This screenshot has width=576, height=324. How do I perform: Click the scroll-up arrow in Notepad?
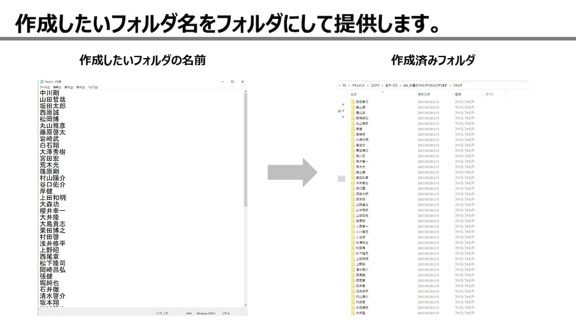tap(245, 92)
